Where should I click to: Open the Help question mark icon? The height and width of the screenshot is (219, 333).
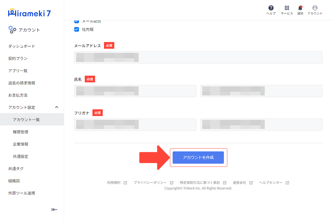(x=271, y=8)
